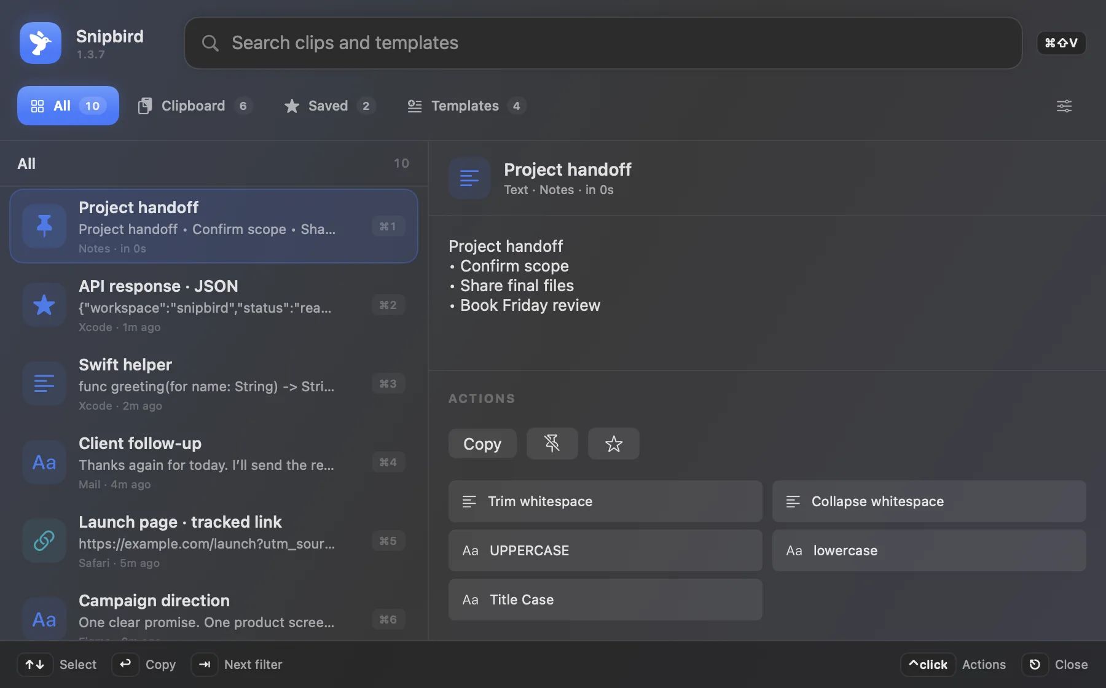
Task: Click the ⌘1 shortcut badge
Action: point(388,226)
